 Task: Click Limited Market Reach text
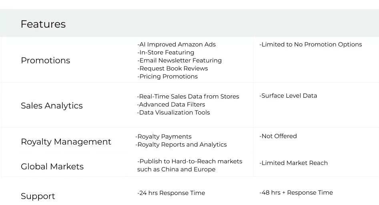(293, 163)
